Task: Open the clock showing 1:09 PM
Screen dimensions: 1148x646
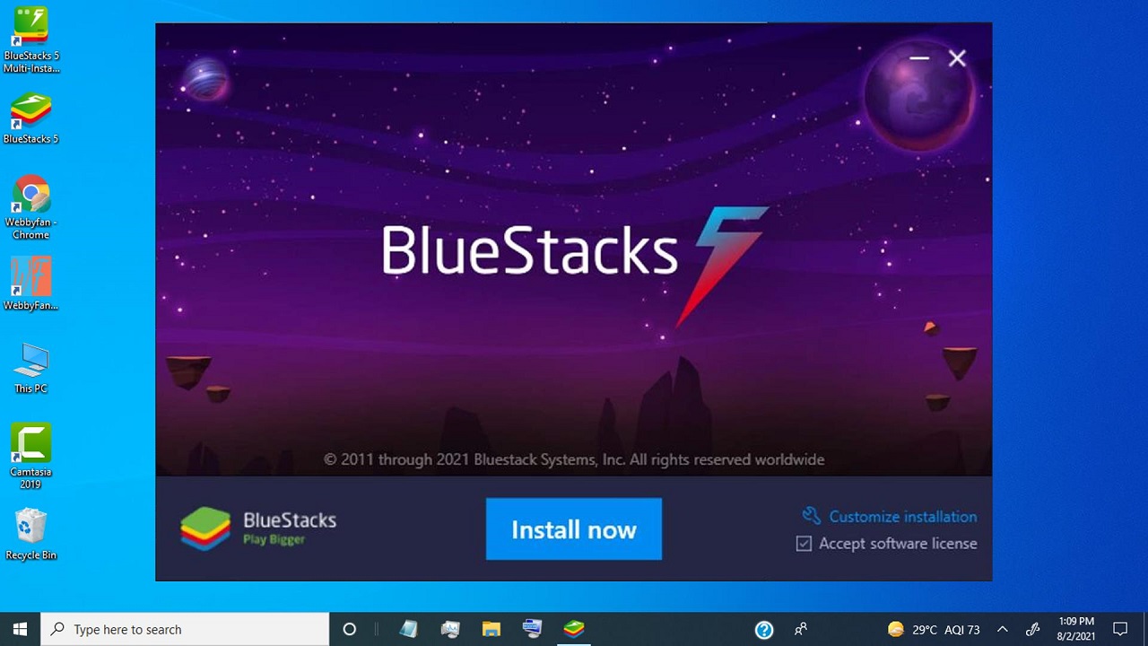Action: [x=1076, y=629]
